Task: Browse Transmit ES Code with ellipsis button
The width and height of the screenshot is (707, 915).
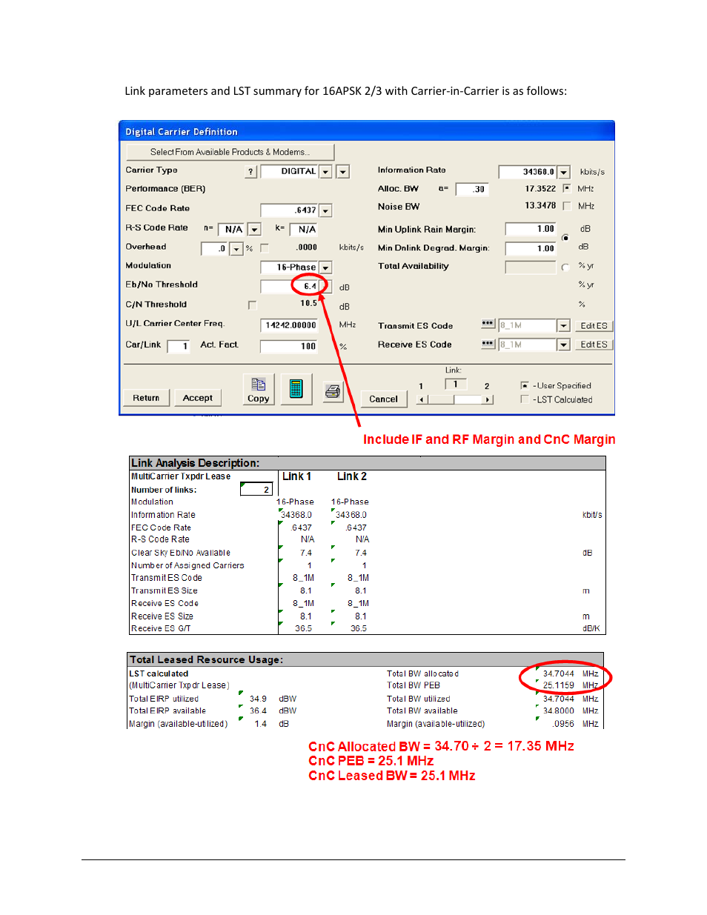Action: click(488, 324)
